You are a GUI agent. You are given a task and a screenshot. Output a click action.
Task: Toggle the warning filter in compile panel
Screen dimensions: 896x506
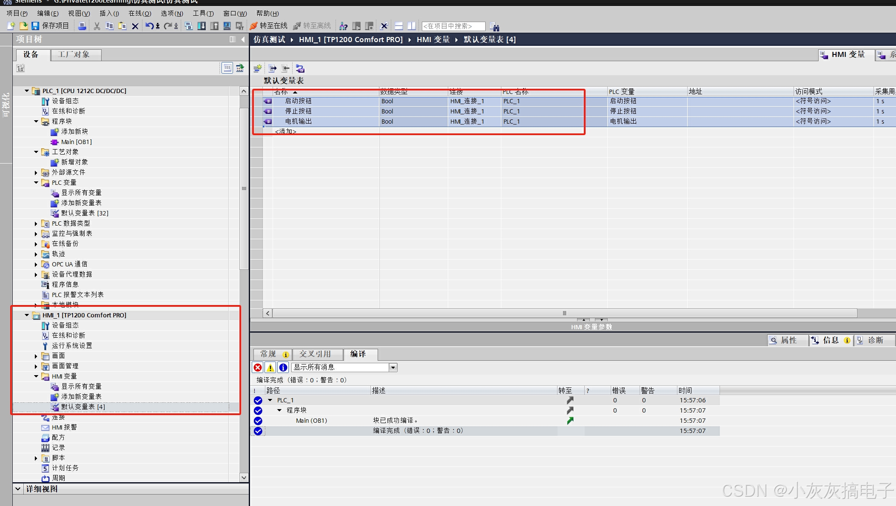coord(270,367)
